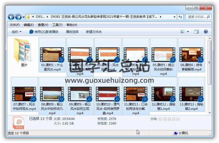This screenshot has width=219, height=143.
Task: Select video 03.课时3 风水派别.mp4
Action: tap(108, 55)
